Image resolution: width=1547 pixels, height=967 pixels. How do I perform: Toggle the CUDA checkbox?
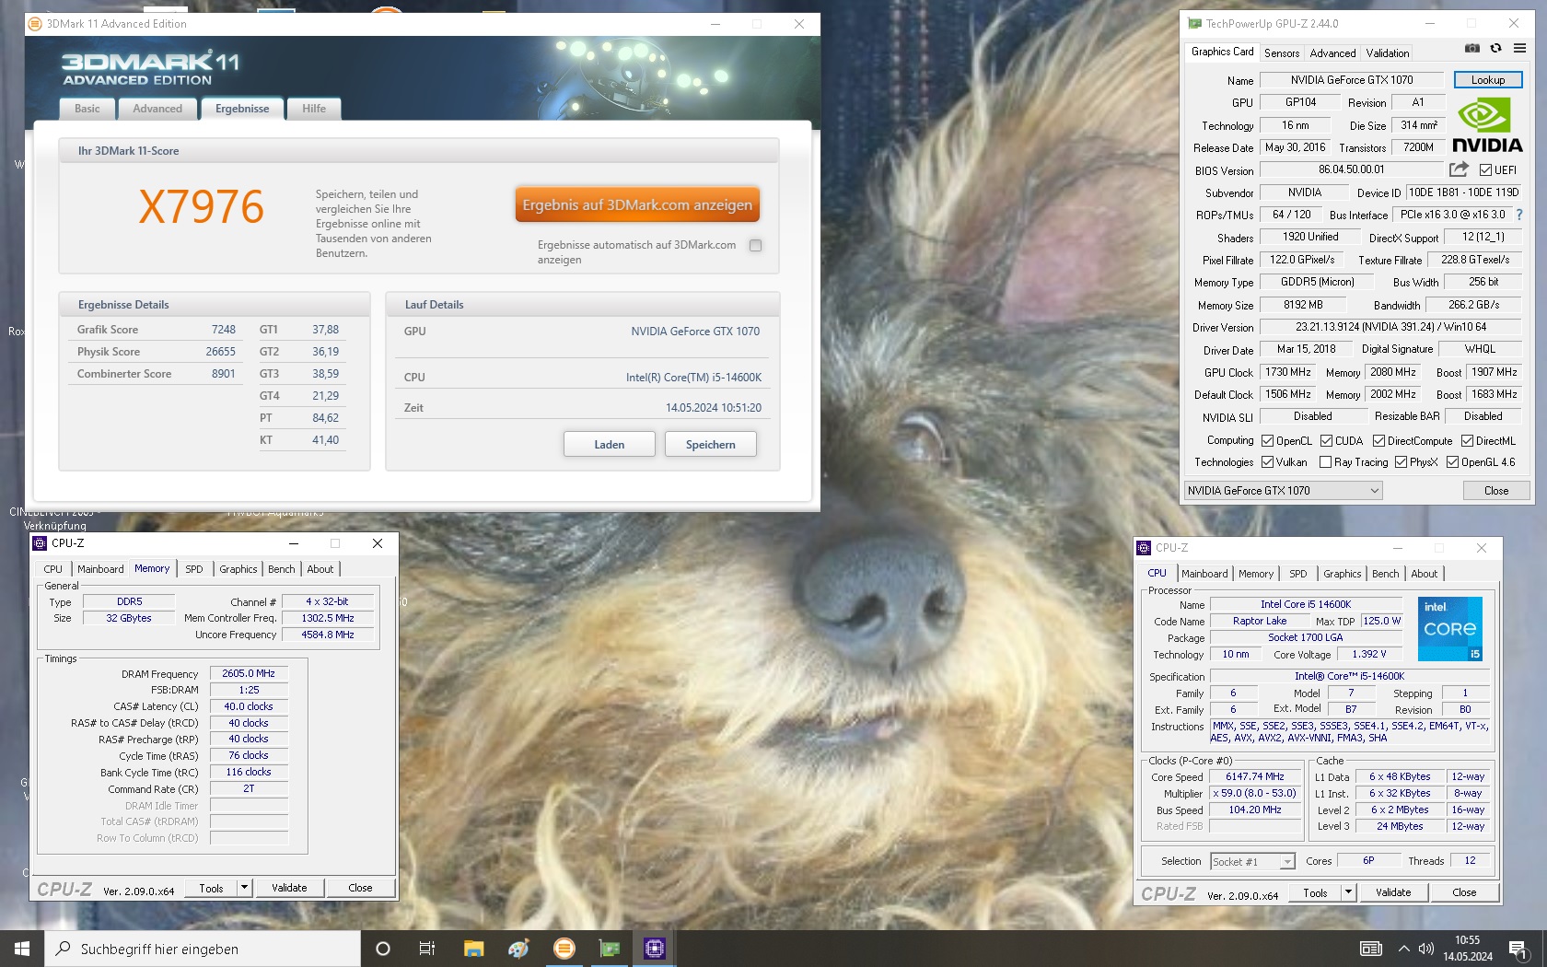coord(1327,441)
